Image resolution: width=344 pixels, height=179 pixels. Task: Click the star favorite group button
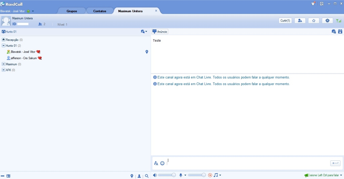pyautogui.click(x=314, y=21)
